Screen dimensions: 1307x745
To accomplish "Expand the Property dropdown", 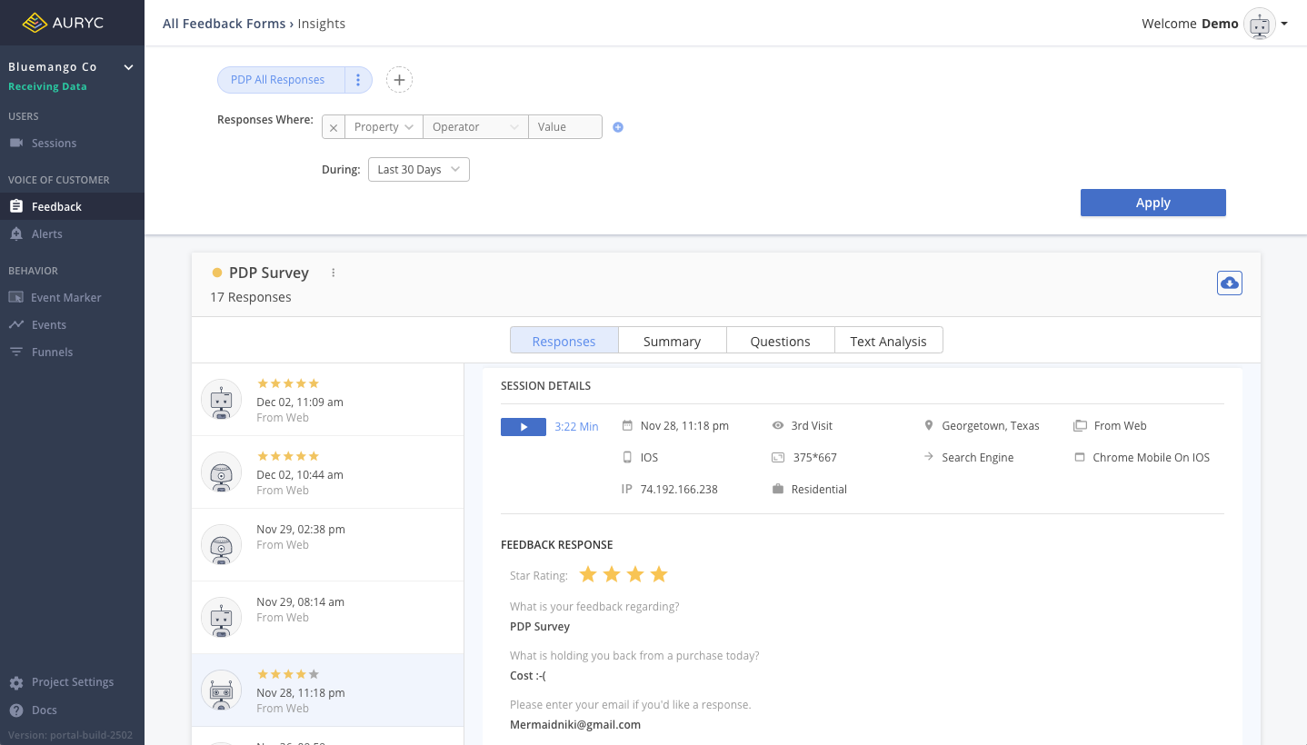I will (384, 127).
